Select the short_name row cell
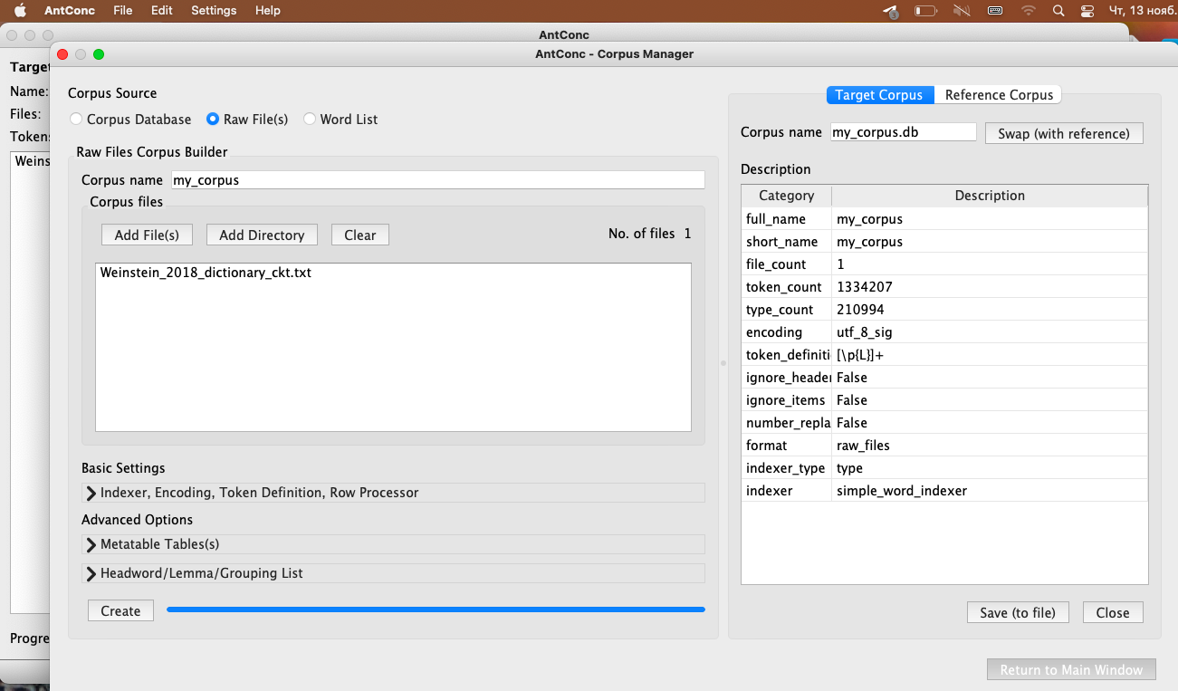 click(x=786, y=242)
